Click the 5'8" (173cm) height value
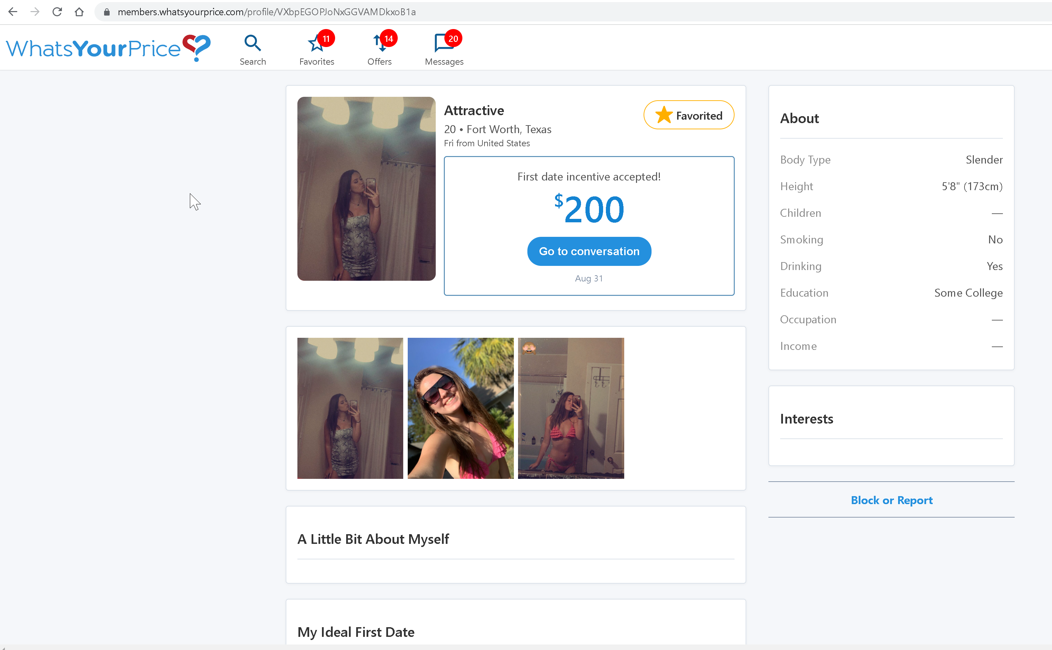 point(972,187)
